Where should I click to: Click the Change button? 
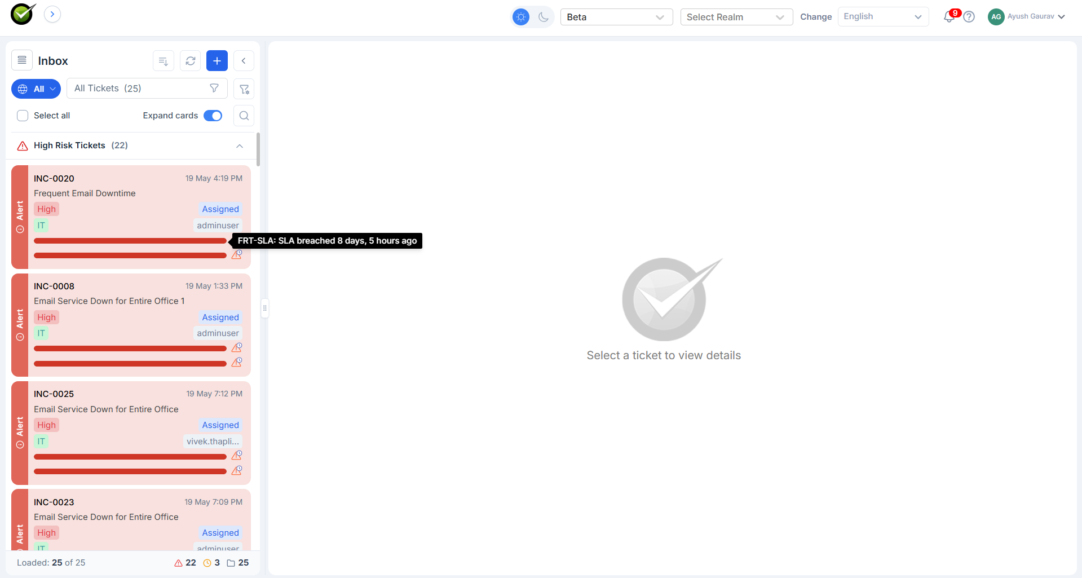[x=816, y=17]
